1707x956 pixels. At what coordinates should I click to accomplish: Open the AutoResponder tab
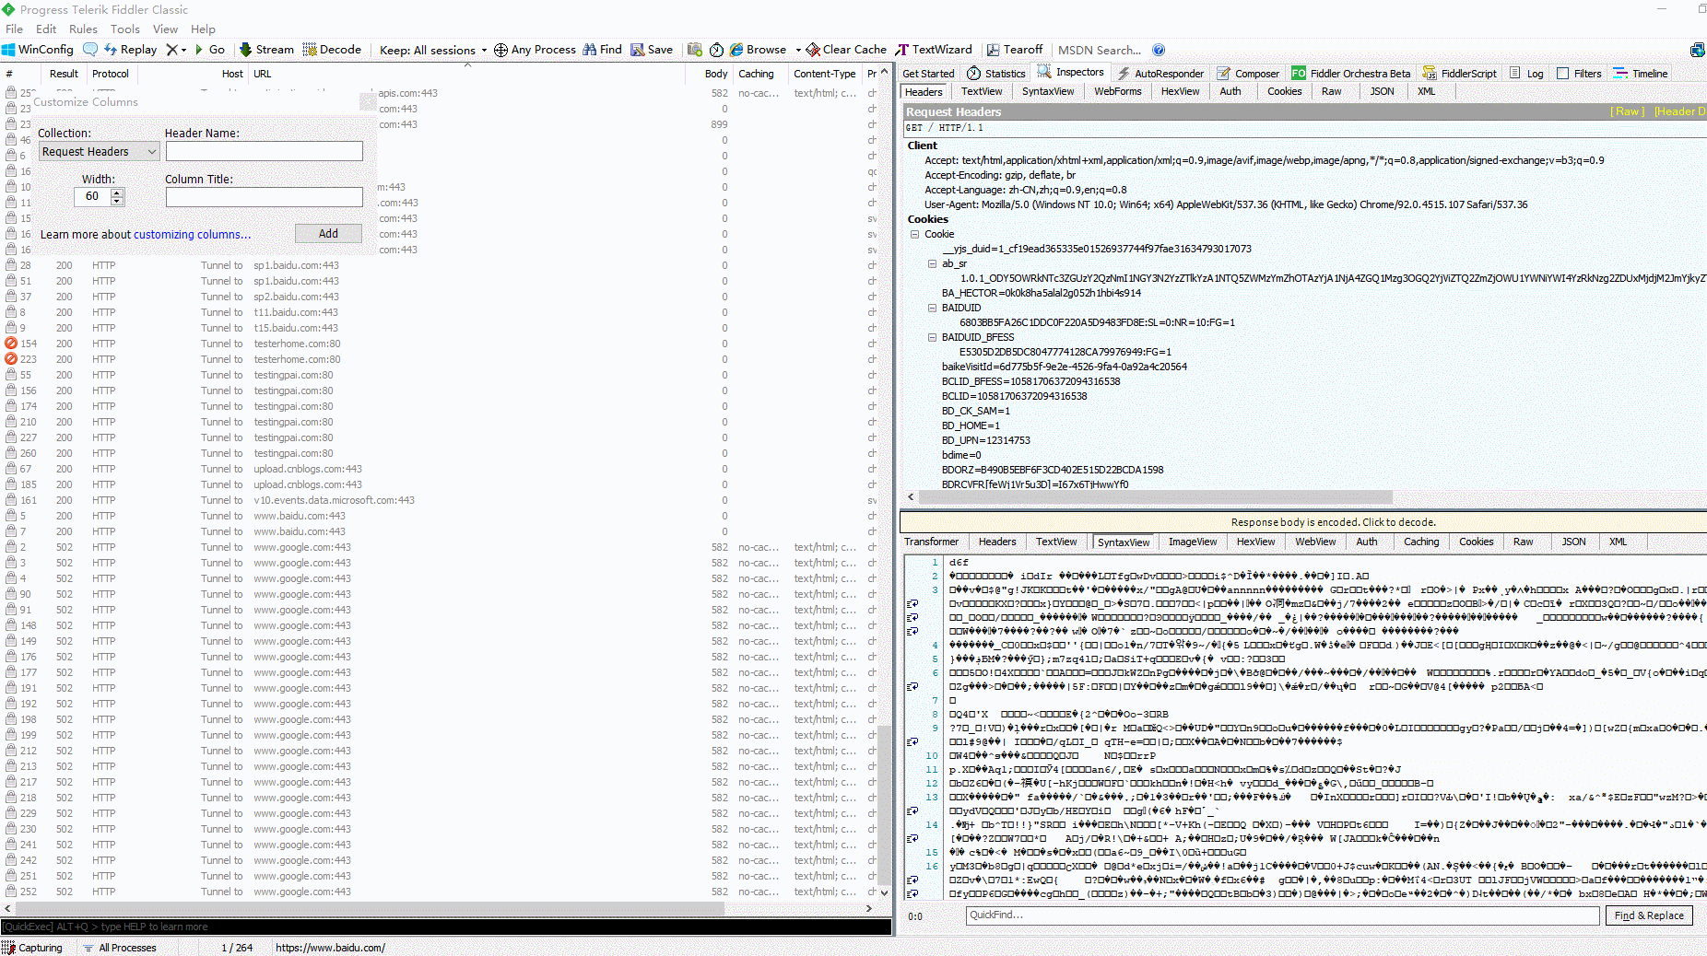pyautogui.click(x=1160, y=74)
